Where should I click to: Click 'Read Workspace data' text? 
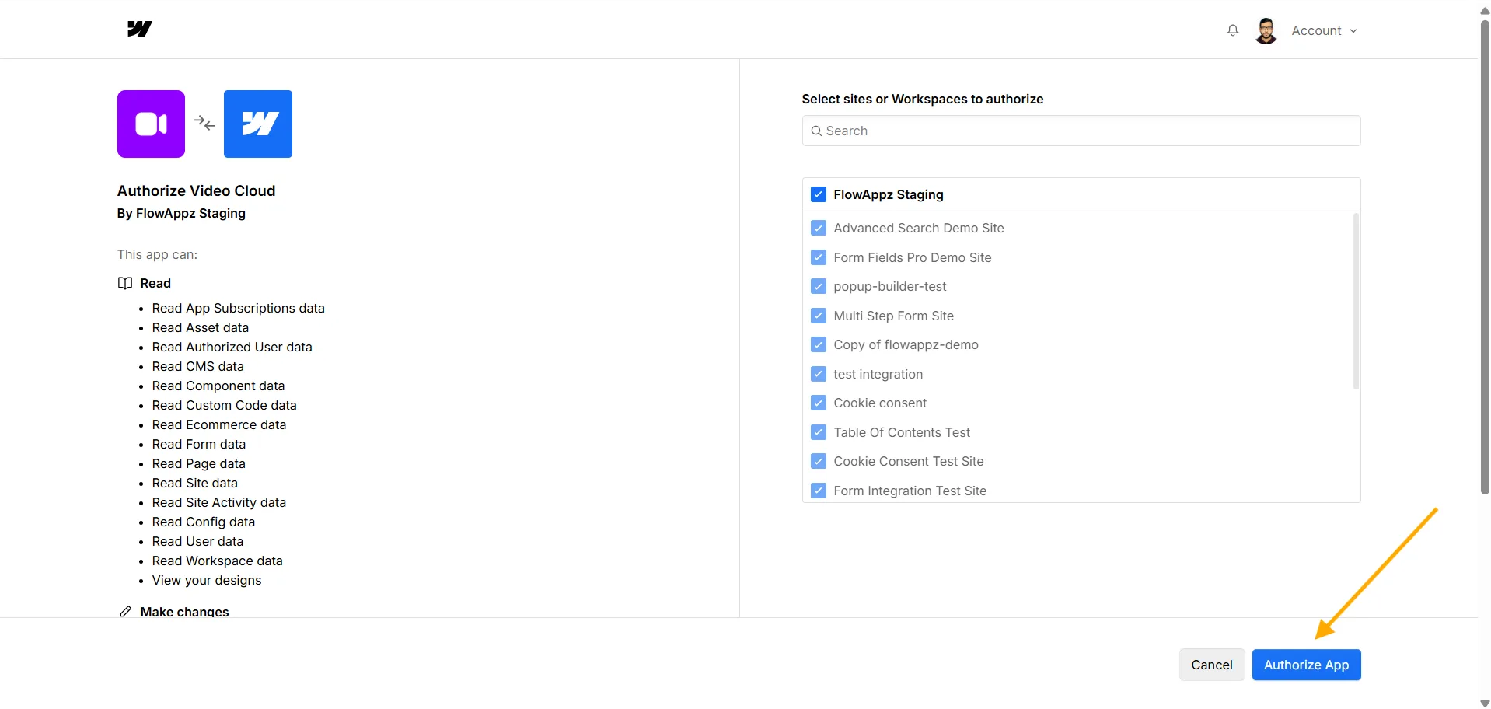[218, 561]
